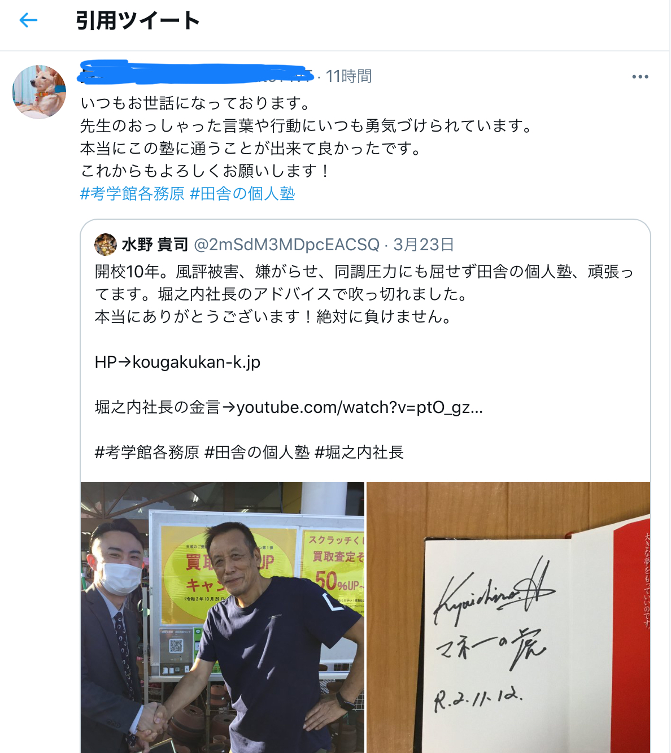Open 水野 貴司's small profile avatar
Screen dimensions: 671x753
point(106,245)
